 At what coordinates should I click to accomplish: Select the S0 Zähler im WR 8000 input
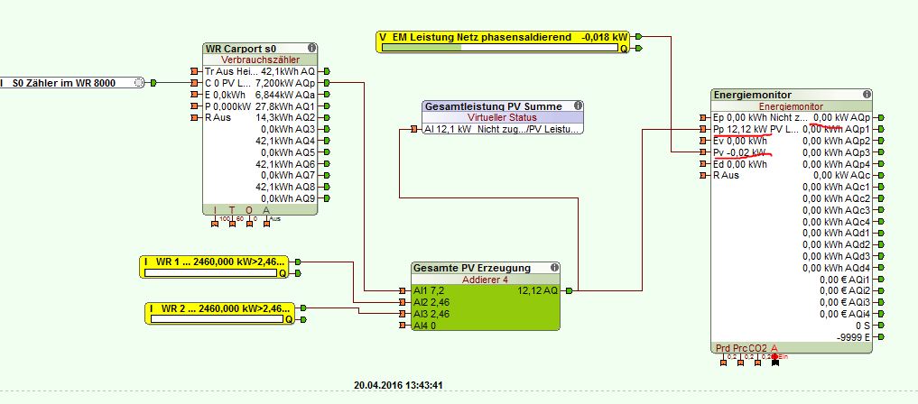[72, 83]
